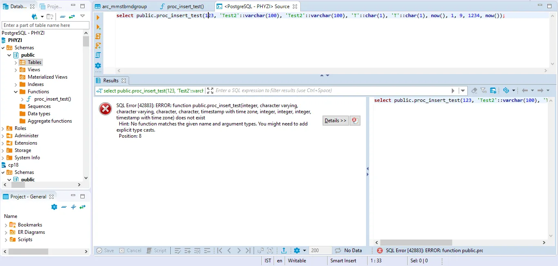Run the Execute SQL script icon

click(98, 36)
